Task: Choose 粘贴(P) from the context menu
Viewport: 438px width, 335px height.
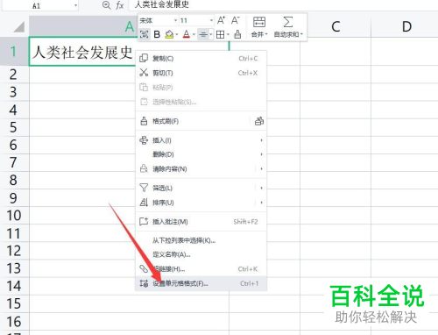Action: click(x=201, y=87)
